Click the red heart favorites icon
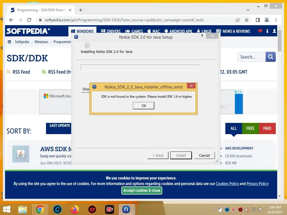Image resolution: width=287 pixels, height=215 pixels. [x=260, y=31]
